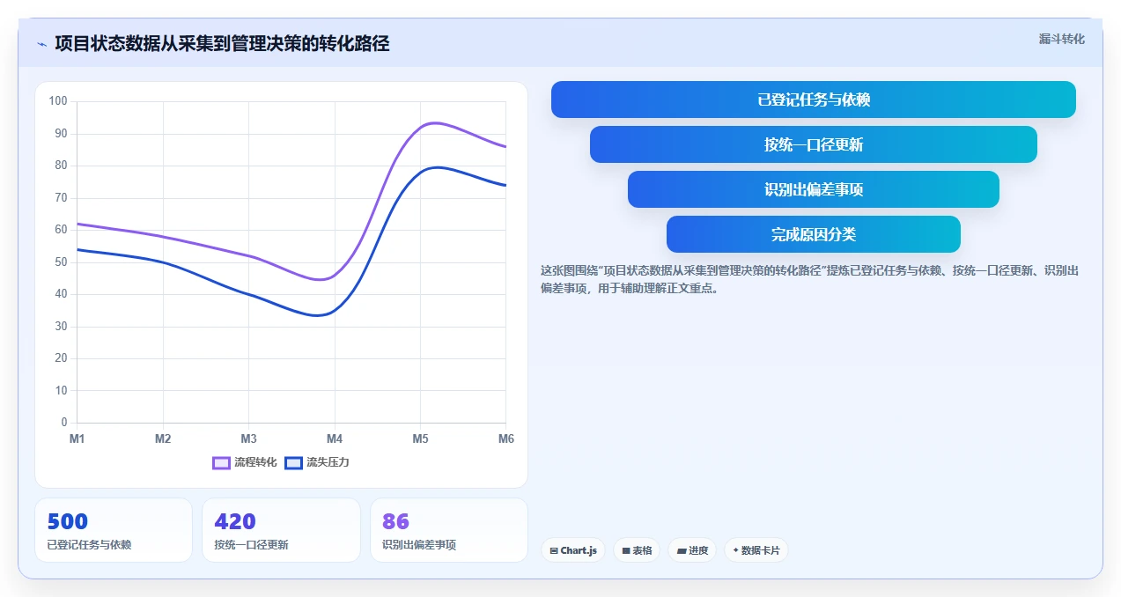The height and width of the screenshot is (597, 1121).
Task: Click the M4 x-axis label
Action: tap(335, 438)
